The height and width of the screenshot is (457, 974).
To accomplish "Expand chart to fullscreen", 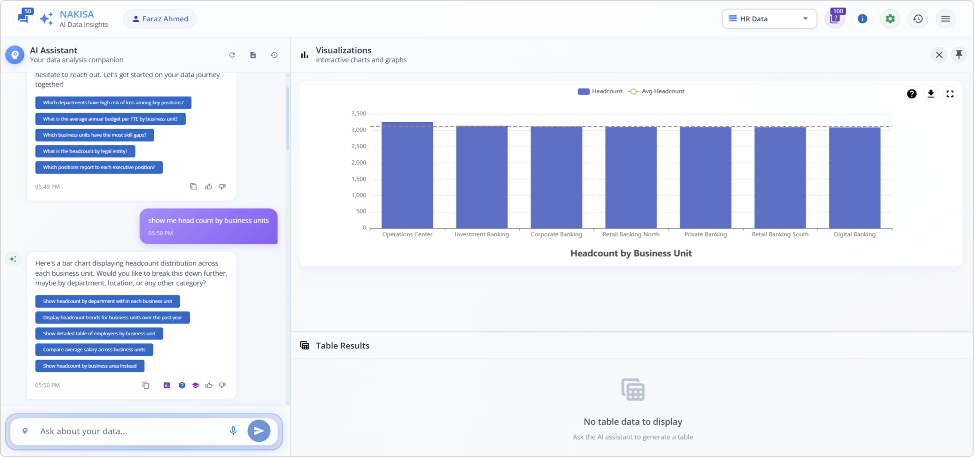I will tap(950, 94).
